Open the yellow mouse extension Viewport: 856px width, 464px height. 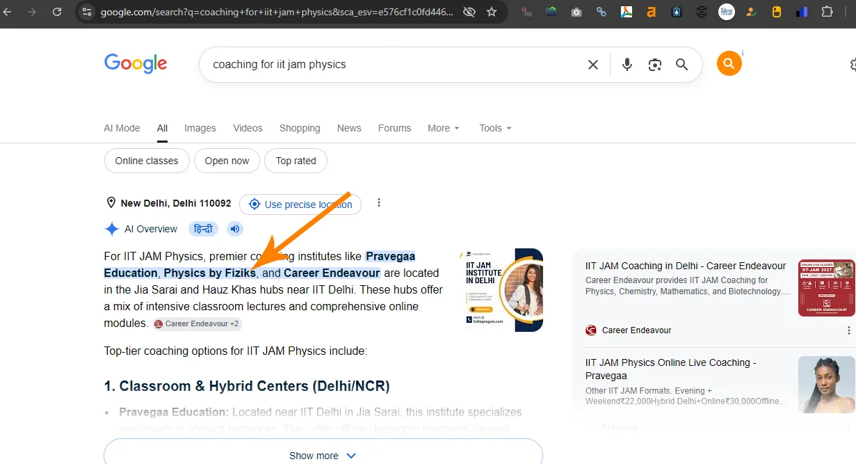pos(777,12)
